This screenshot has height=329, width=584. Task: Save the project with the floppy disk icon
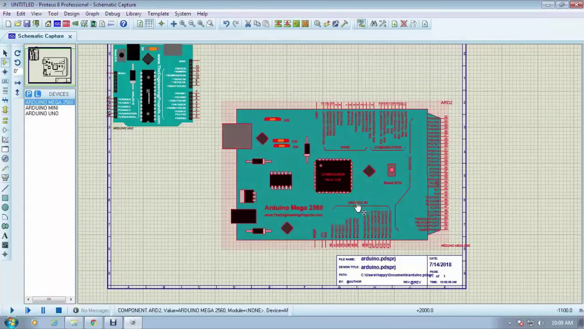(x=27, y=24)
